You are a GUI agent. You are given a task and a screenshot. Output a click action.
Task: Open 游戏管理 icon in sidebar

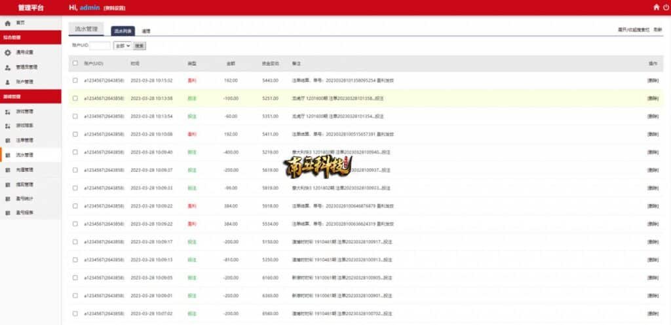click(8, 111)
